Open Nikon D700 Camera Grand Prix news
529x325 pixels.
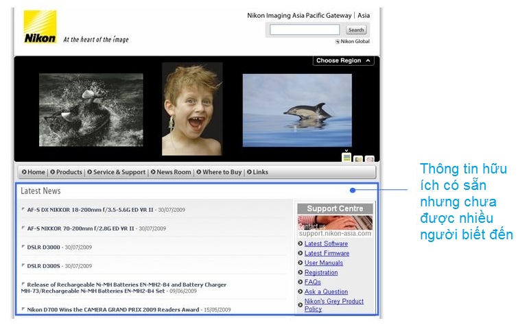pos(113,309)
